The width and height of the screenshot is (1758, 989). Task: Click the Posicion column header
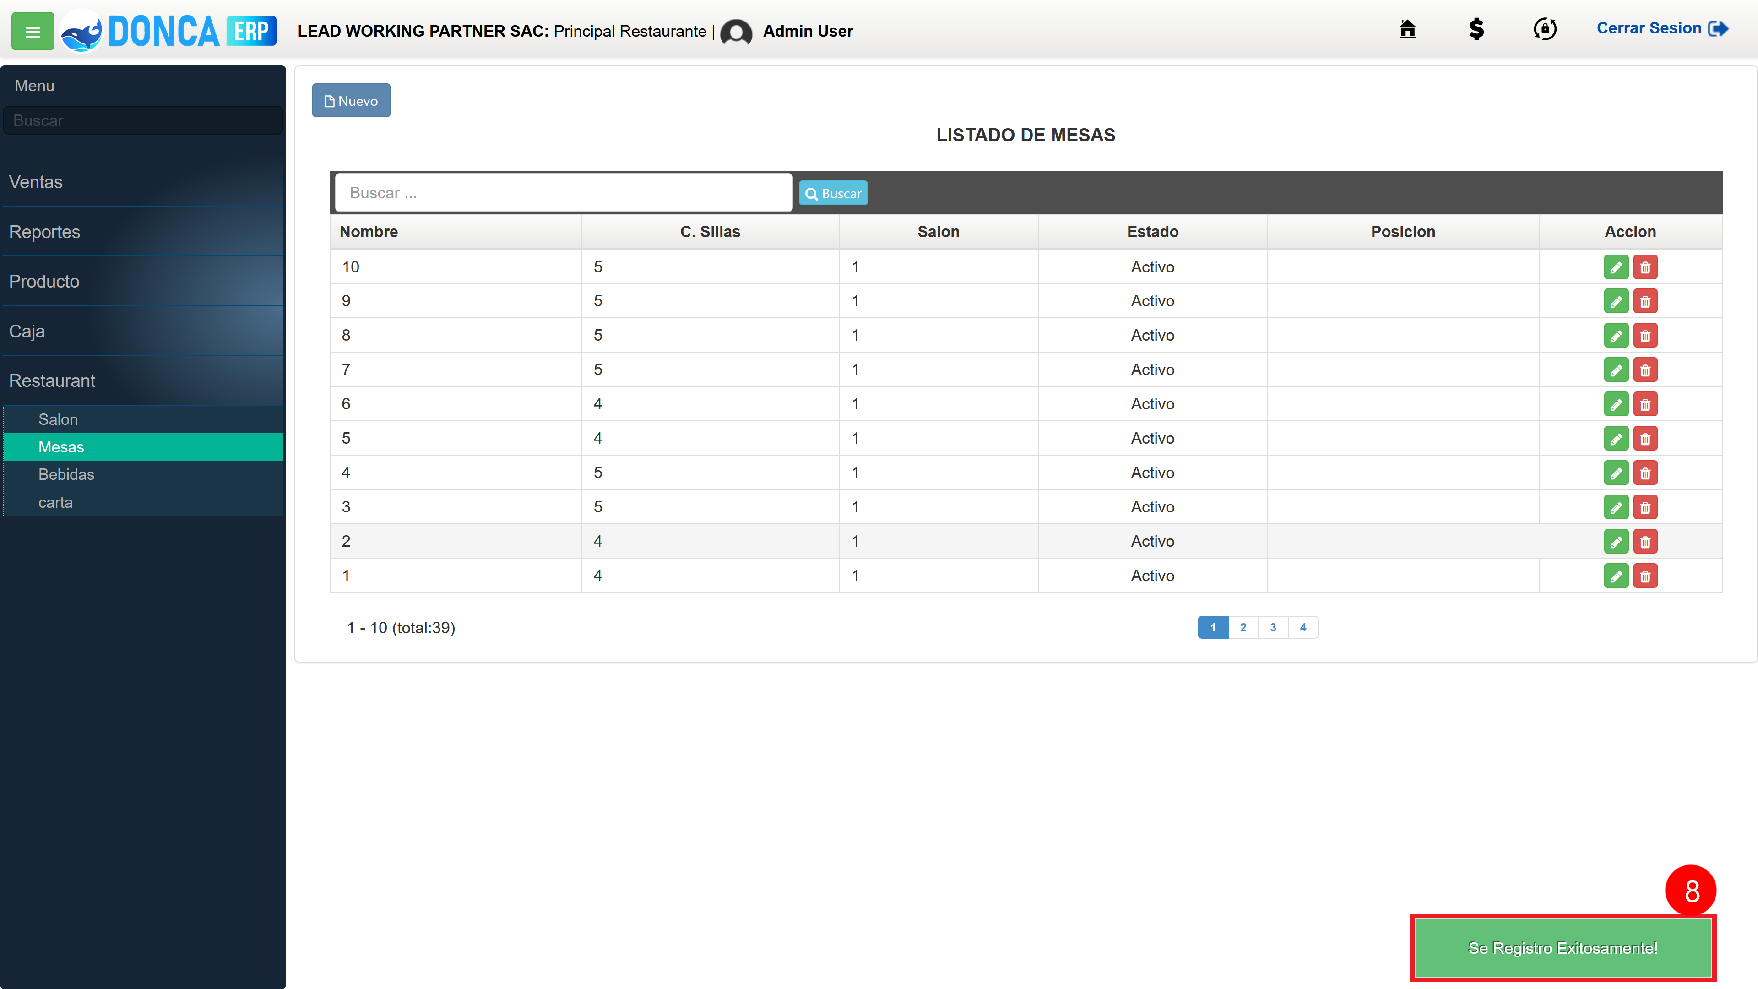coord(1403,231)
